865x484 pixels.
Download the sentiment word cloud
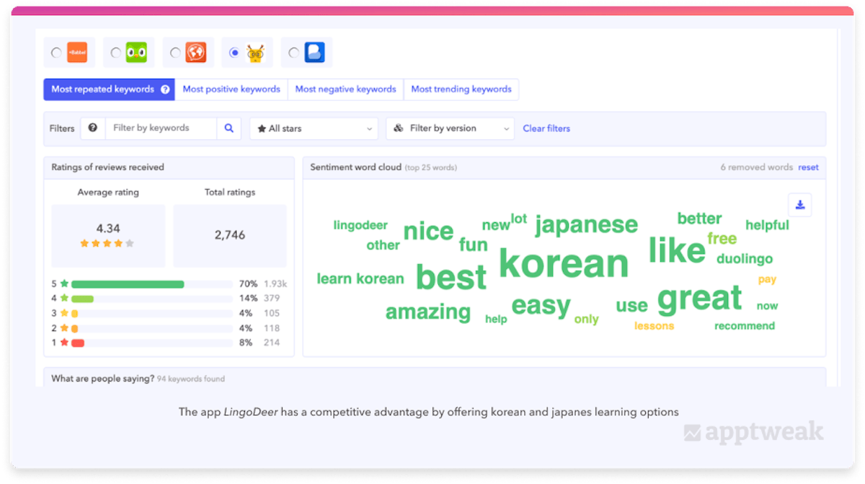799,205
